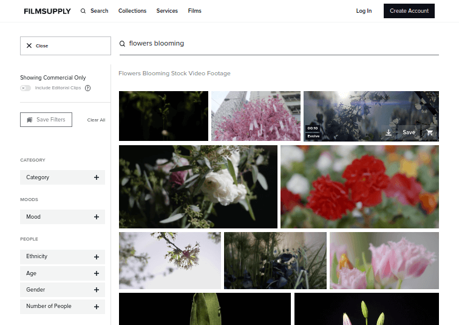459x325 pixels.
Task: Click Showing Commercial Only text
Action: coord(53,78)
